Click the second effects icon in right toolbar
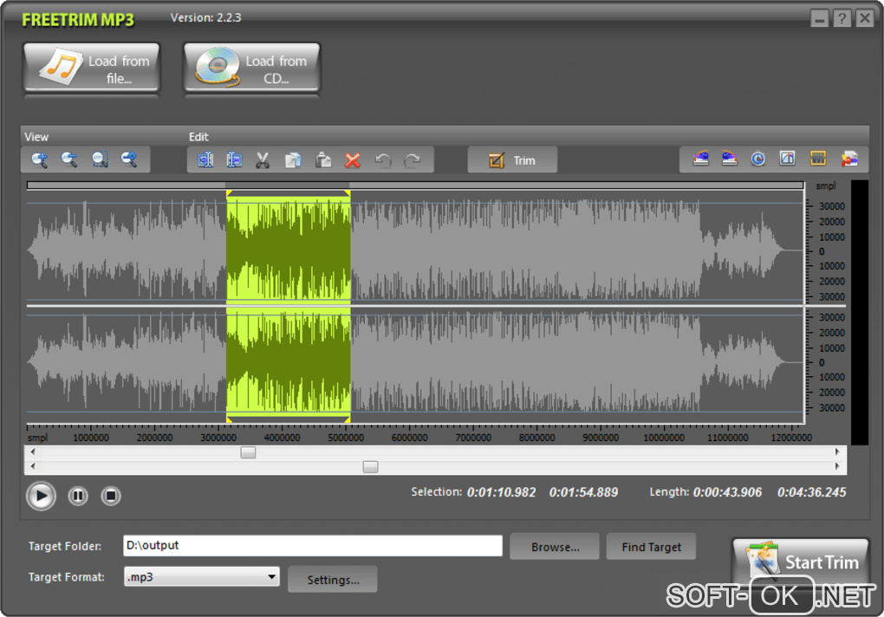The image size is (884, 617). [730, 159]
